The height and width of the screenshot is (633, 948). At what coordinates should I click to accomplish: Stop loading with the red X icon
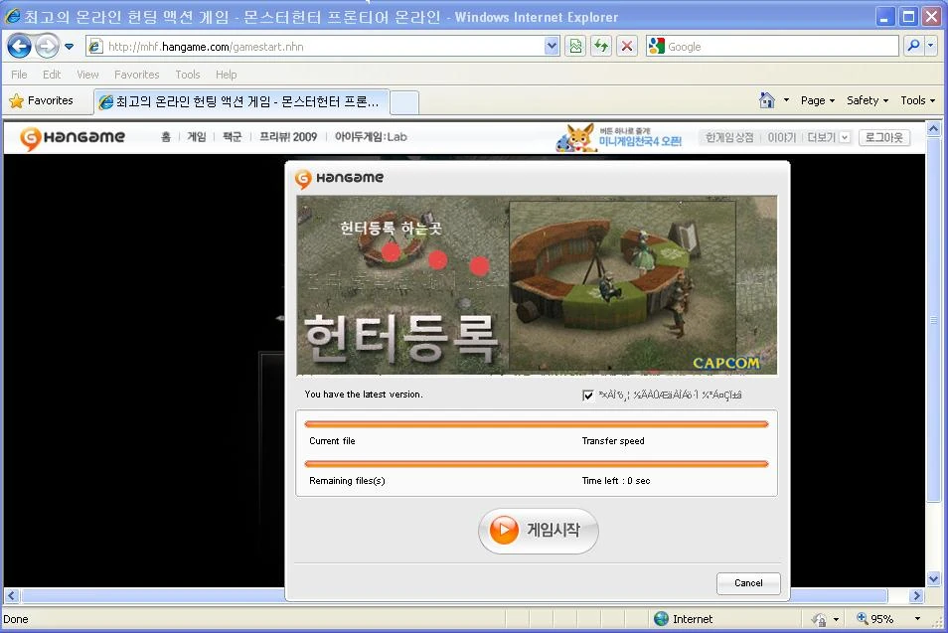pyautogui.click(x=627, y=47)
